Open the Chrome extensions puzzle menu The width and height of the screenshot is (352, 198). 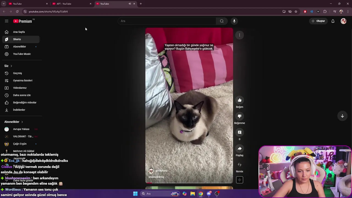coord(325,12)
